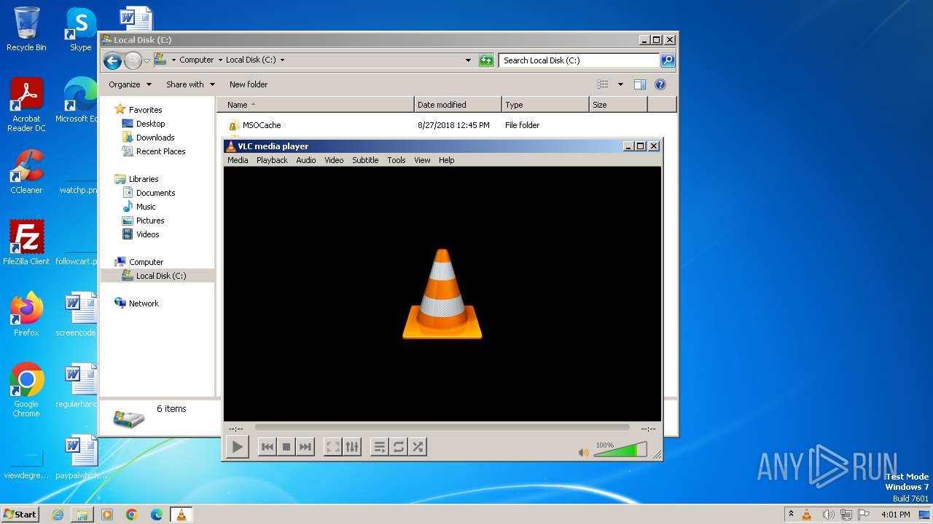Image resolution: width=933 pixels, height=524 pixels.
Task: Show VLC extended settings
Action: 352,447
